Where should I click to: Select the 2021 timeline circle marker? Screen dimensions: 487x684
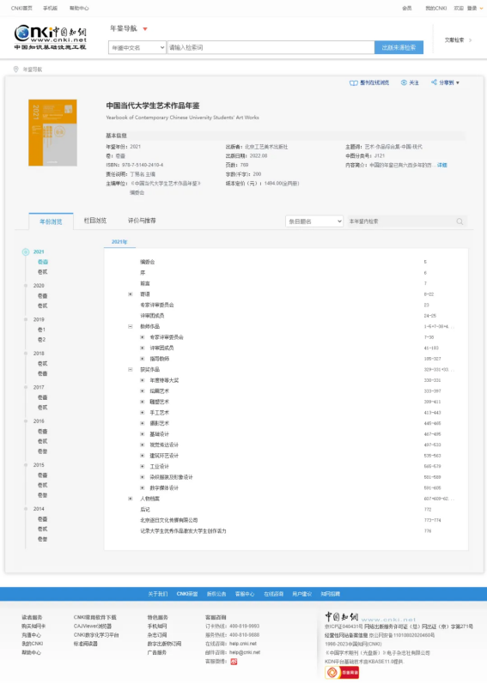26,251
